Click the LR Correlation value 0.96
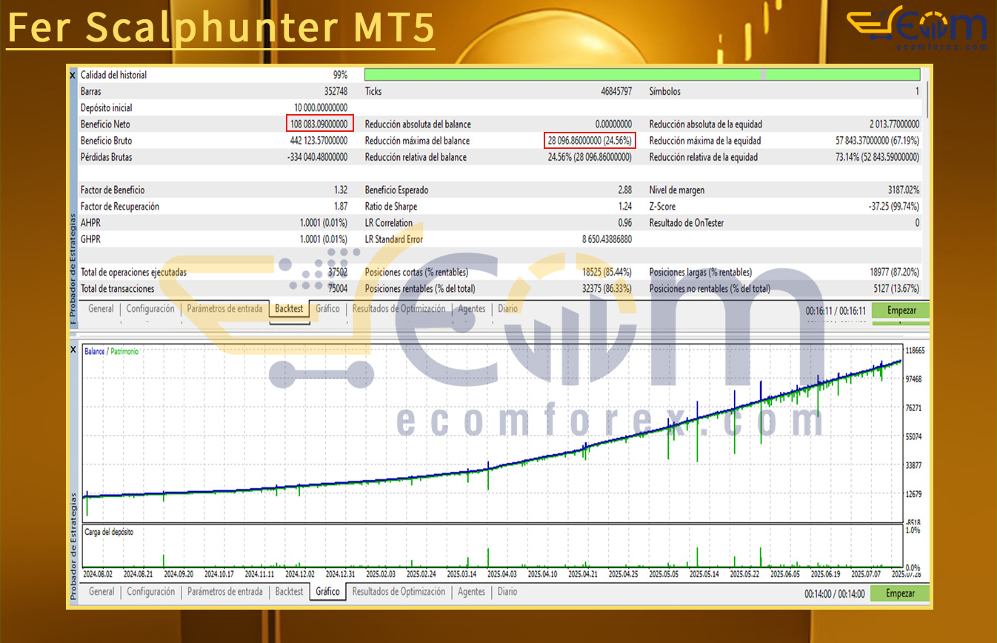Image resolution: width=997 pixels, height=643 pixels. click(x=625, y=223)
